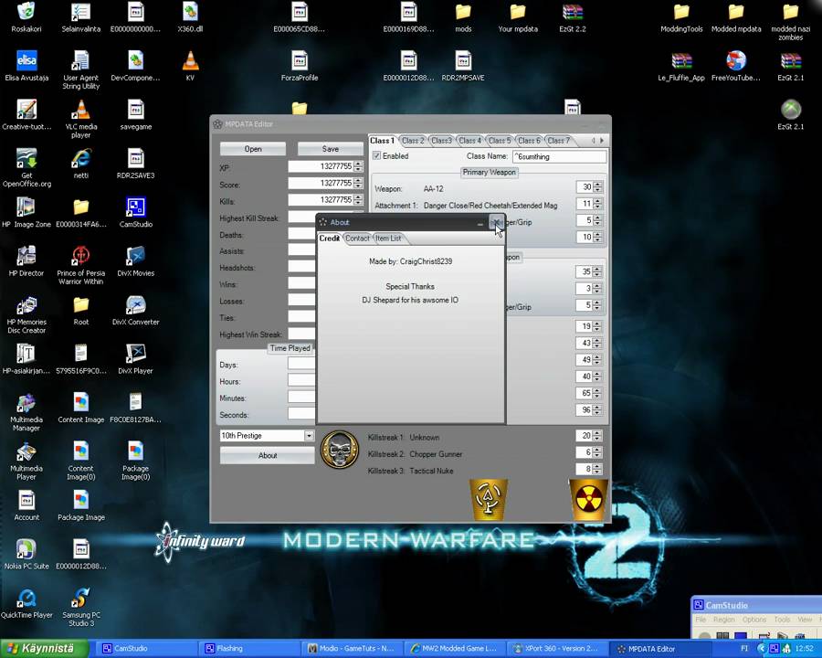Select the DivX Converter icon

(x=136, y=310)
